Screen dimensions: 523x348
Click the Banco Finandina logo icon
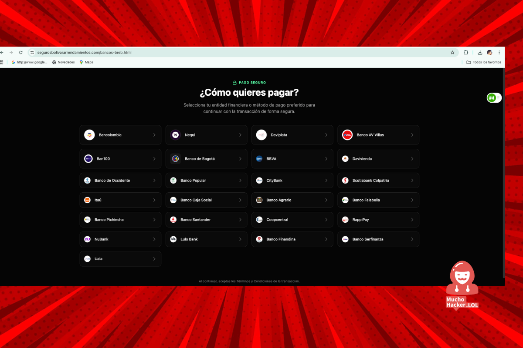[x=259, y=239]
